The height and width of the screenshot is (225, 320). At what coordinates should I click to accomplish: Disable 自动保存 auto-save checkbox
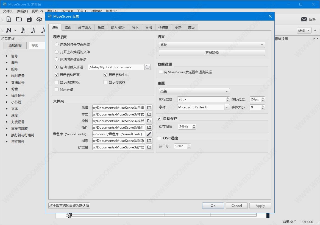(159, 119)
